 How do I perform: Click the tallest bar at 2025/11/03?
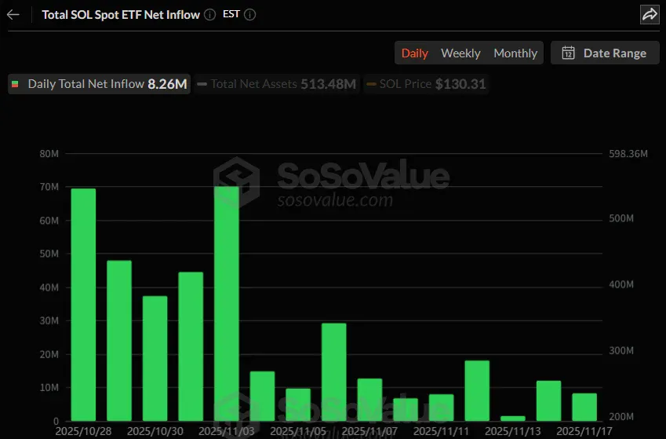tap(227, 305)
